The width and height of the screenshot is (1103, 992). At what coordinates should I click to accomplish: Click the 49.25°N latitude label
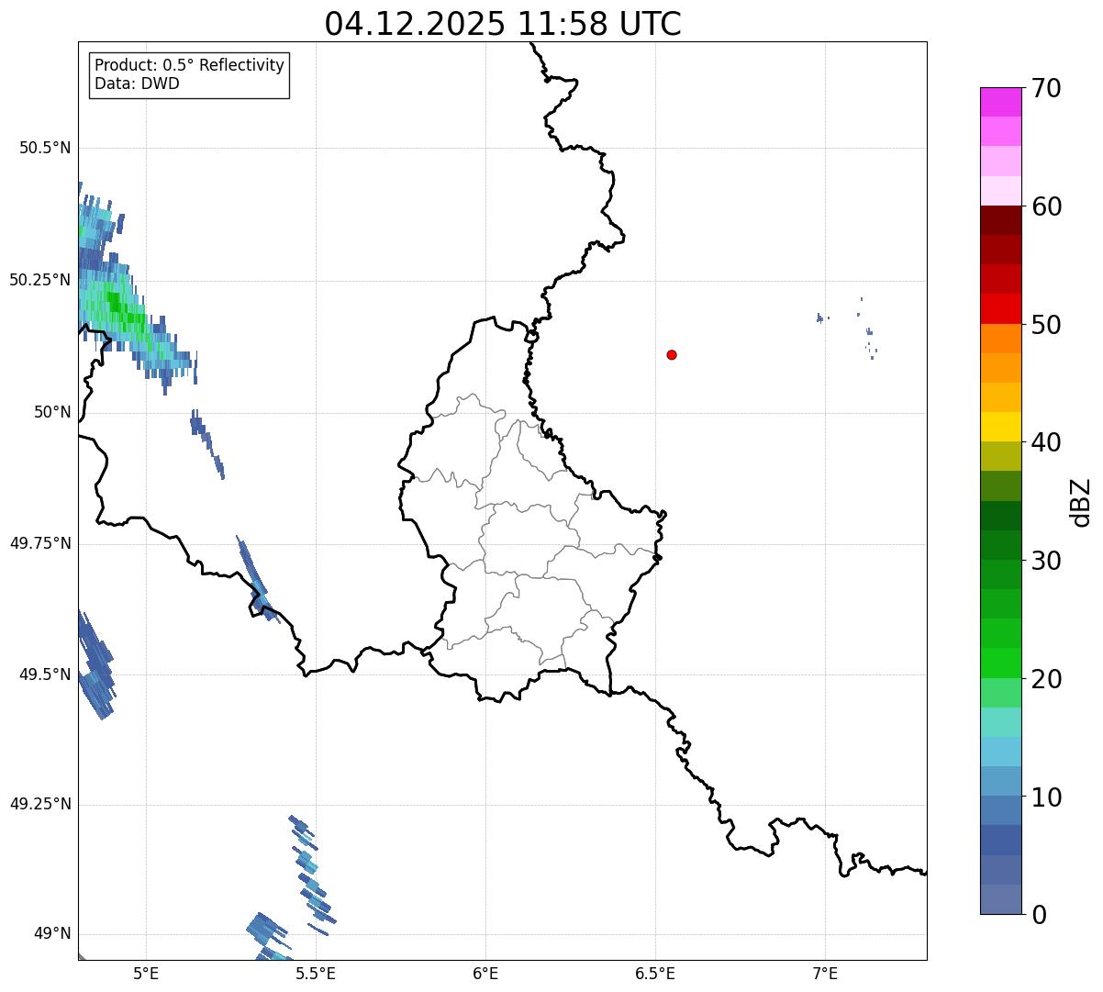40,804
